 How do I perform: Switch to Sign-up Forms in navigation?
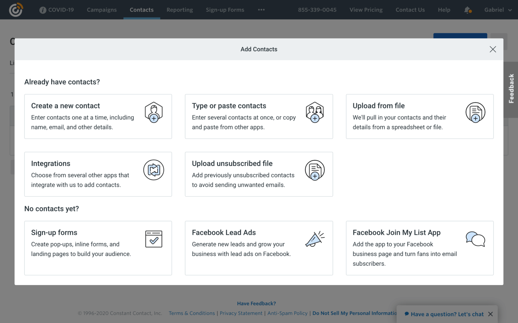225,10
